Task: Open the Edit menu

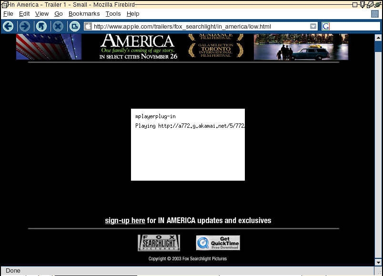Action: tap(24, 14)
